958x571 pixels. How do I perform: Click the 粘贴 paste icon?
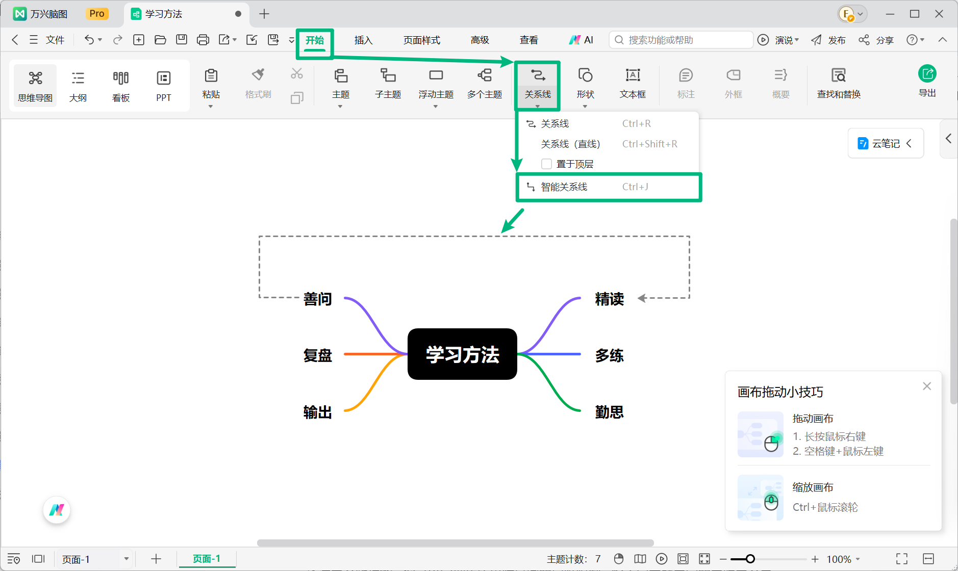coord(211,75)
